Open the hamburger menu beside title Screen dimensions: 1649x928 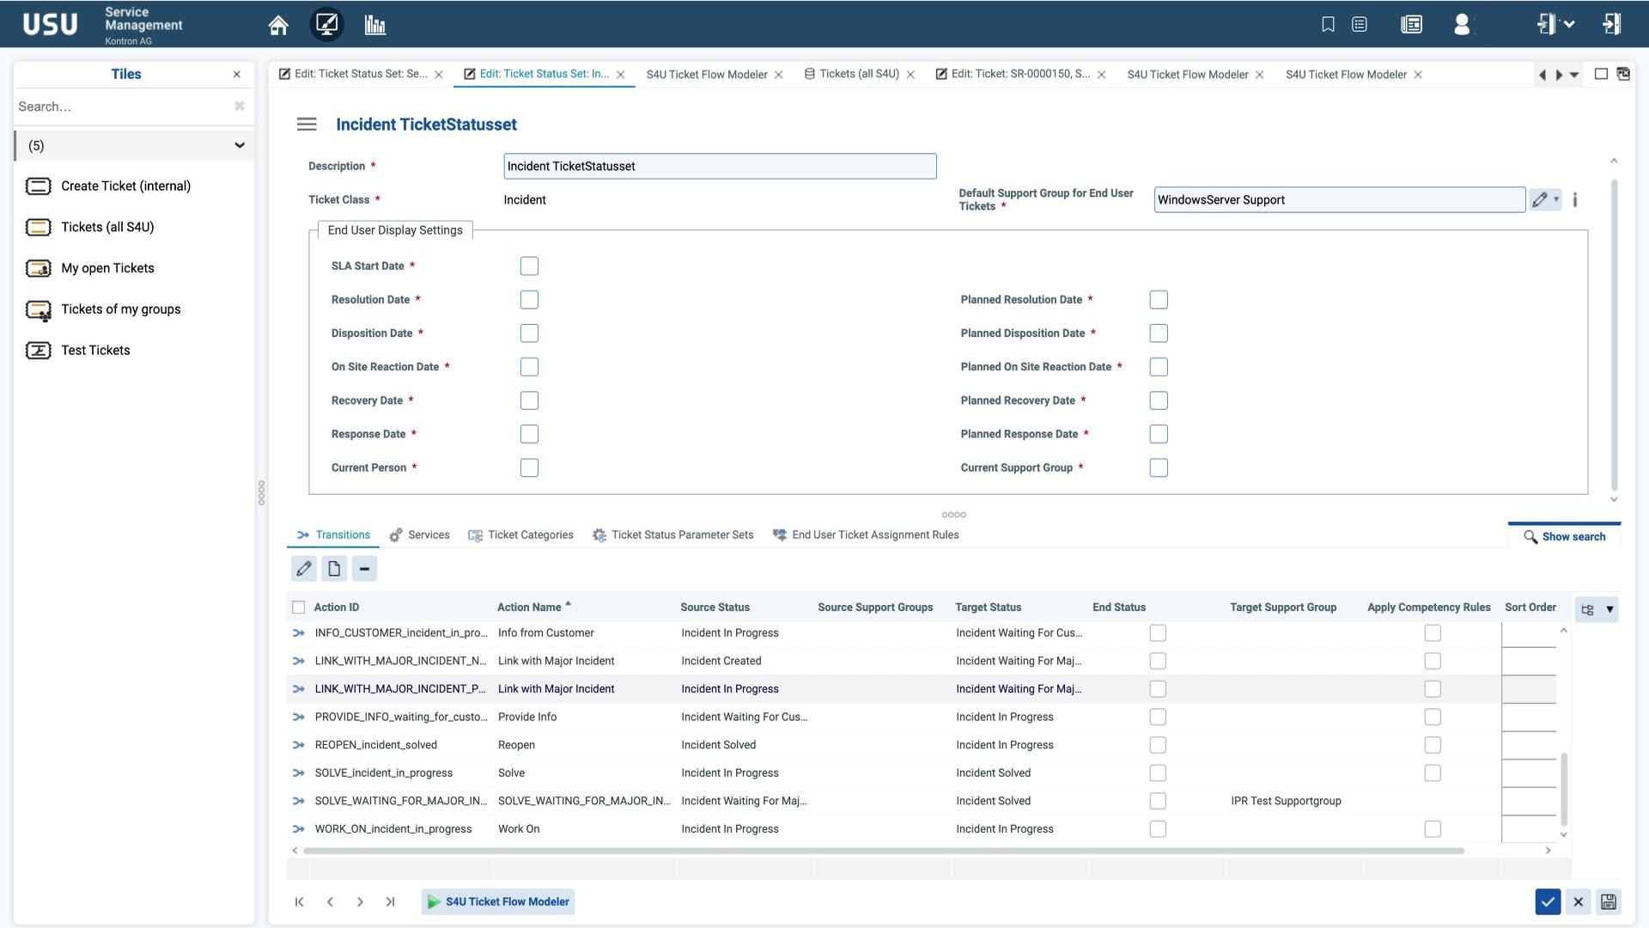pyautogui.click(x=307, y=125)
